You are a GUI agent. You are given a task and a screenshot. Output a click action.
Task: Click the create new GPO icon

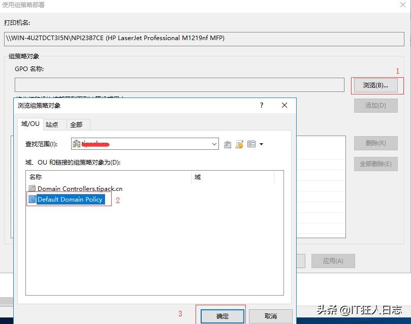point(239,144)
